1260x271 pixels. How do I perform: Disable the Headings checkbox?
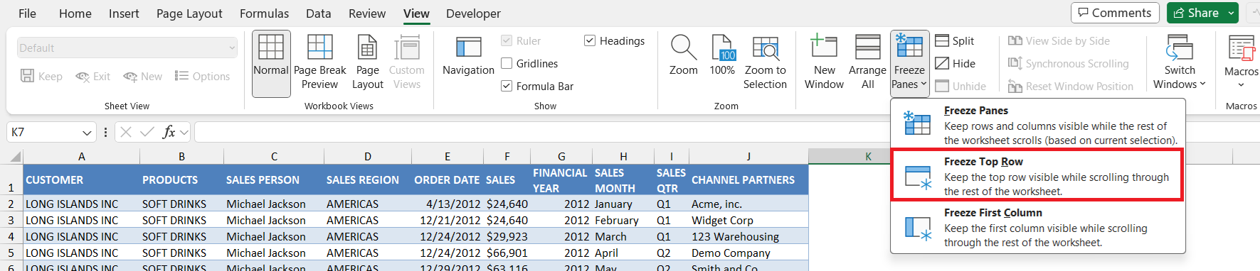pos(590,41)
